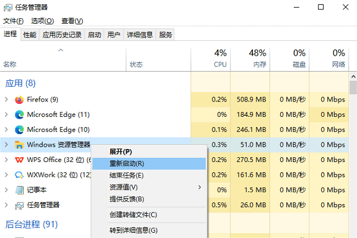
Task: Click the 记事本 notepad icon
Action: 19,190
